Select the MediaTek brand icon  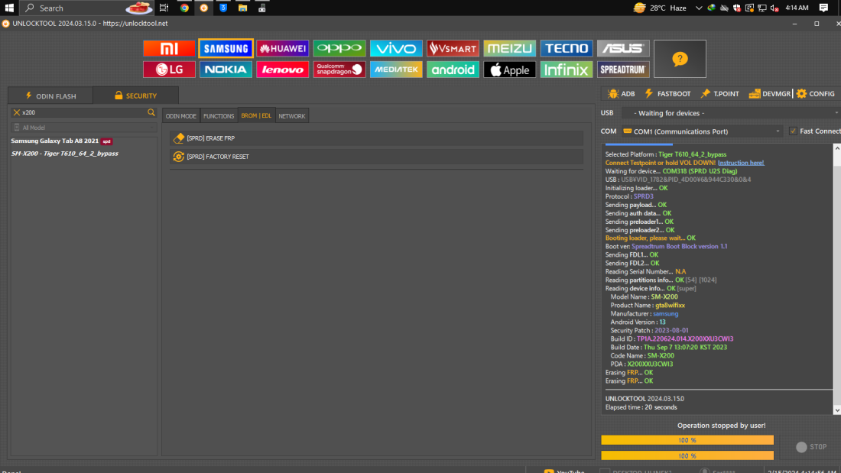tap(396, 70)
